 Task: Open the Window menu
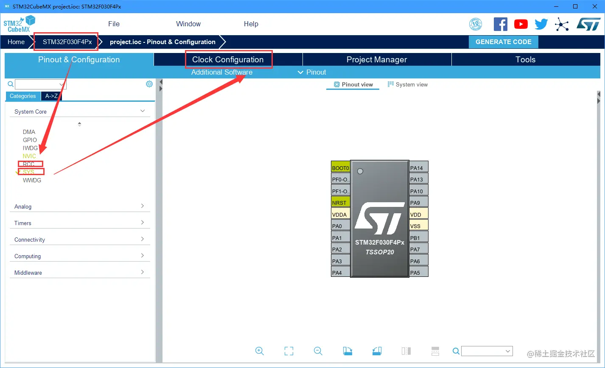[188, 24]
